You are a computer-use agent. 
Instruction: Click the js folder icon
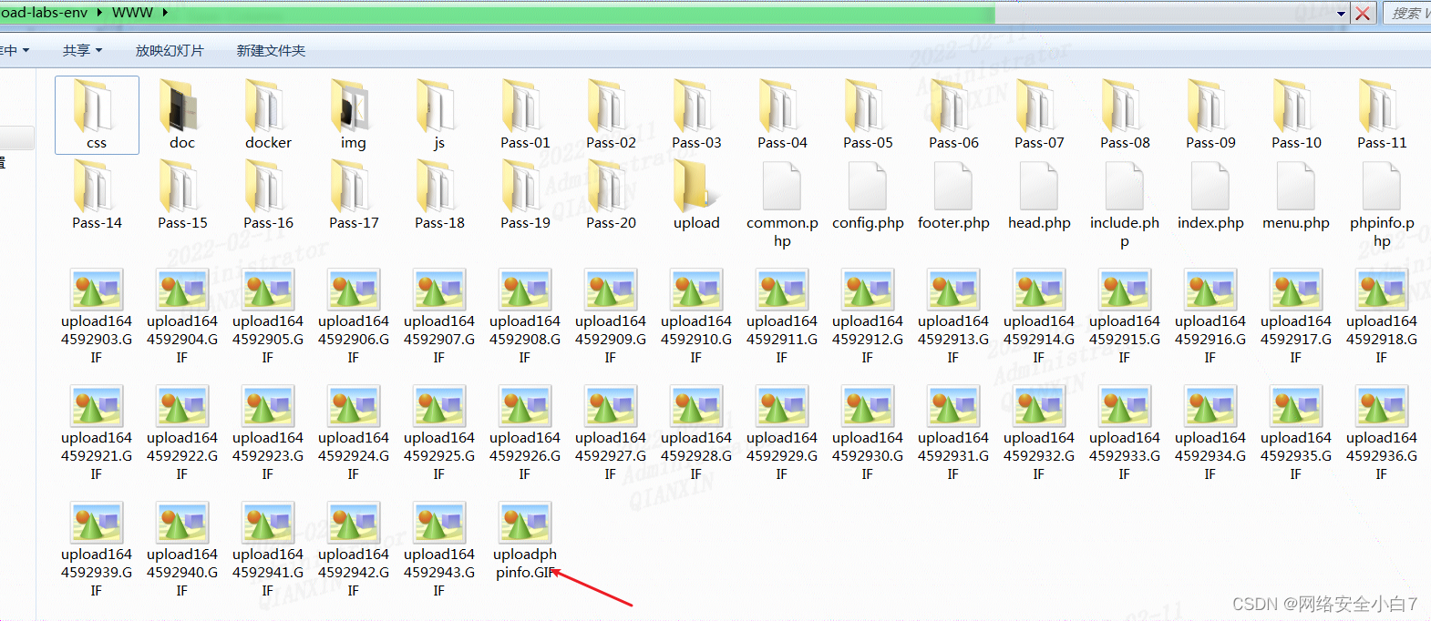click(438, 106)
